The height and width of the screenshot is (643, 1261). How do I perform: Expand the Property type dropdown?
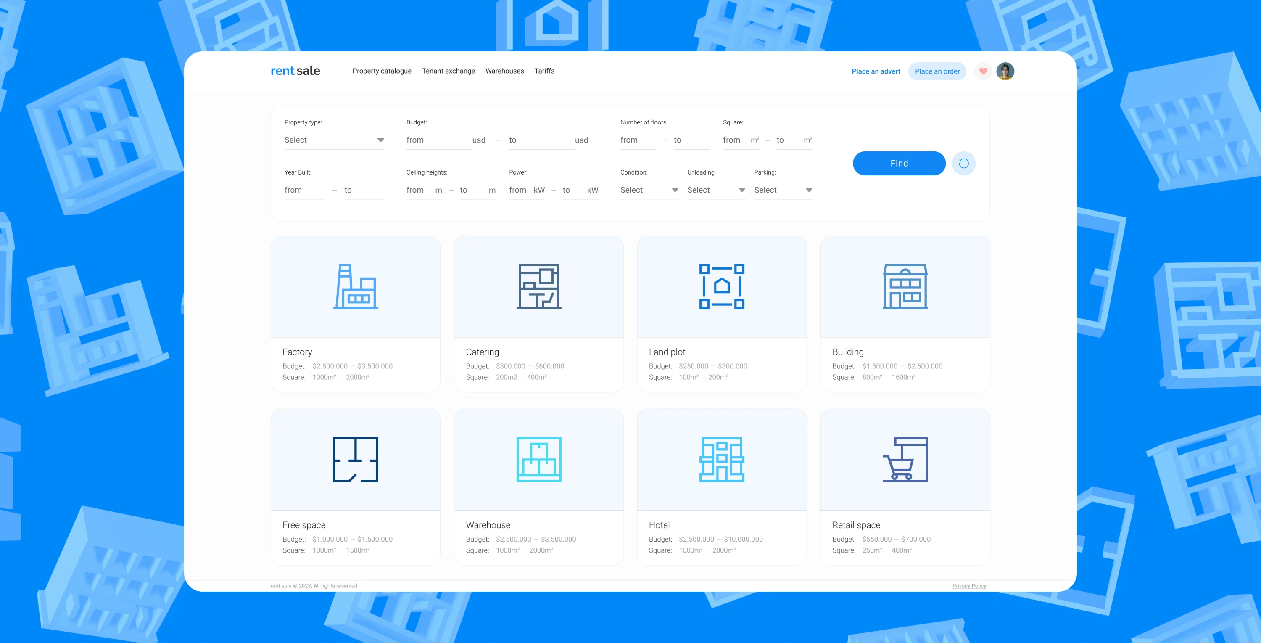[334, 140]
